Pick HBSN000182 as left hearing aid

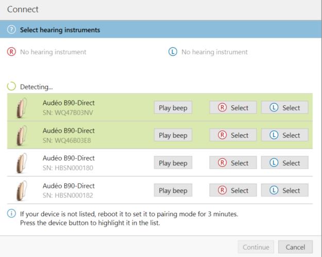[x=284, y=190]
